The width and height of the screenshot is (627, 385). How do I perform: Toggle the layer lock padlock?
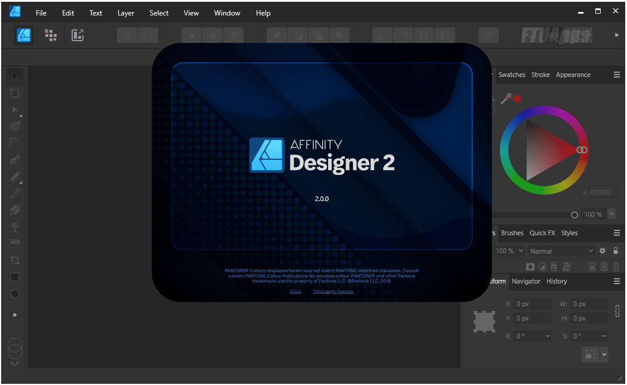pyautogui.click(x=616, y=251)
